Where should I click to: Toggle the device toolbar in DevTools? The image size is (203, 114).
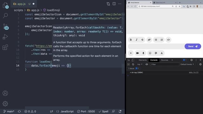133,60
